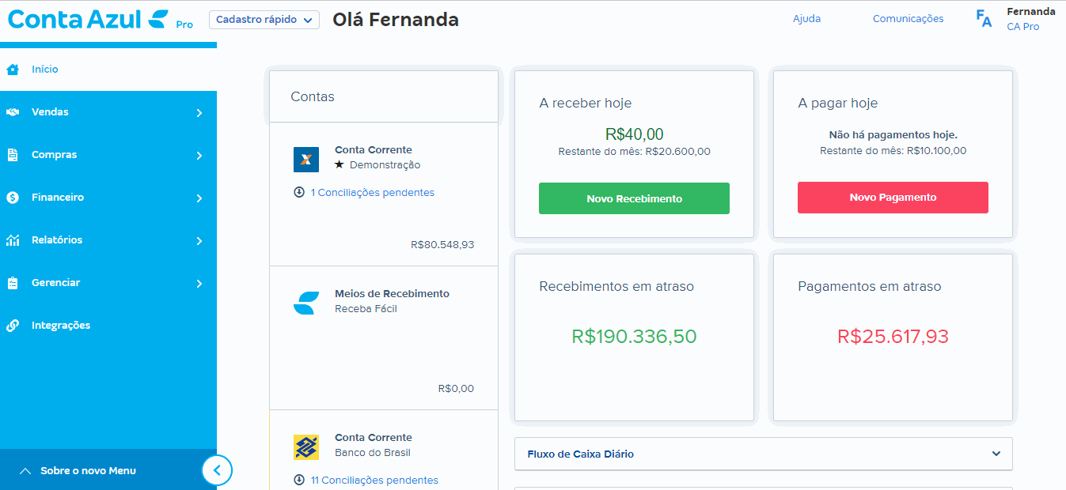
Task: Click the Gerenciar clipboard icon
Action: click(13, 283)
